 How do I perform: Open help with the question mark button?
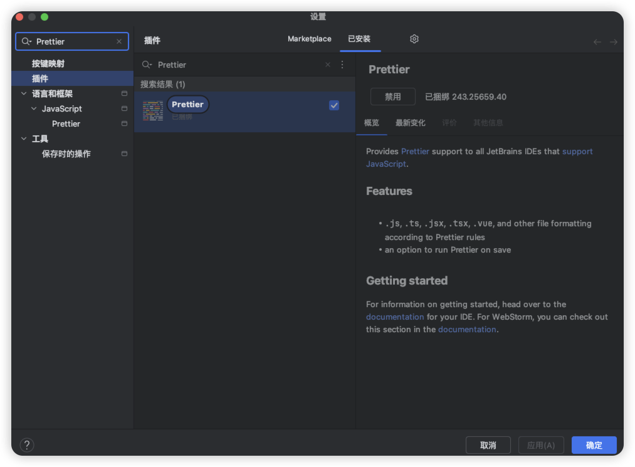[x=27, y=444]
